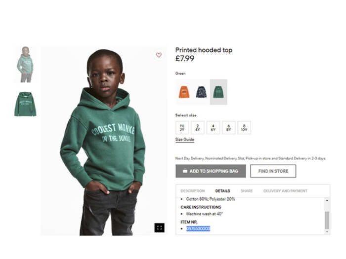The height and width of the screenshot is (259, 346).
Task: Switch to the Share tab
Action: pyautogui.click(x=247, y=191)
